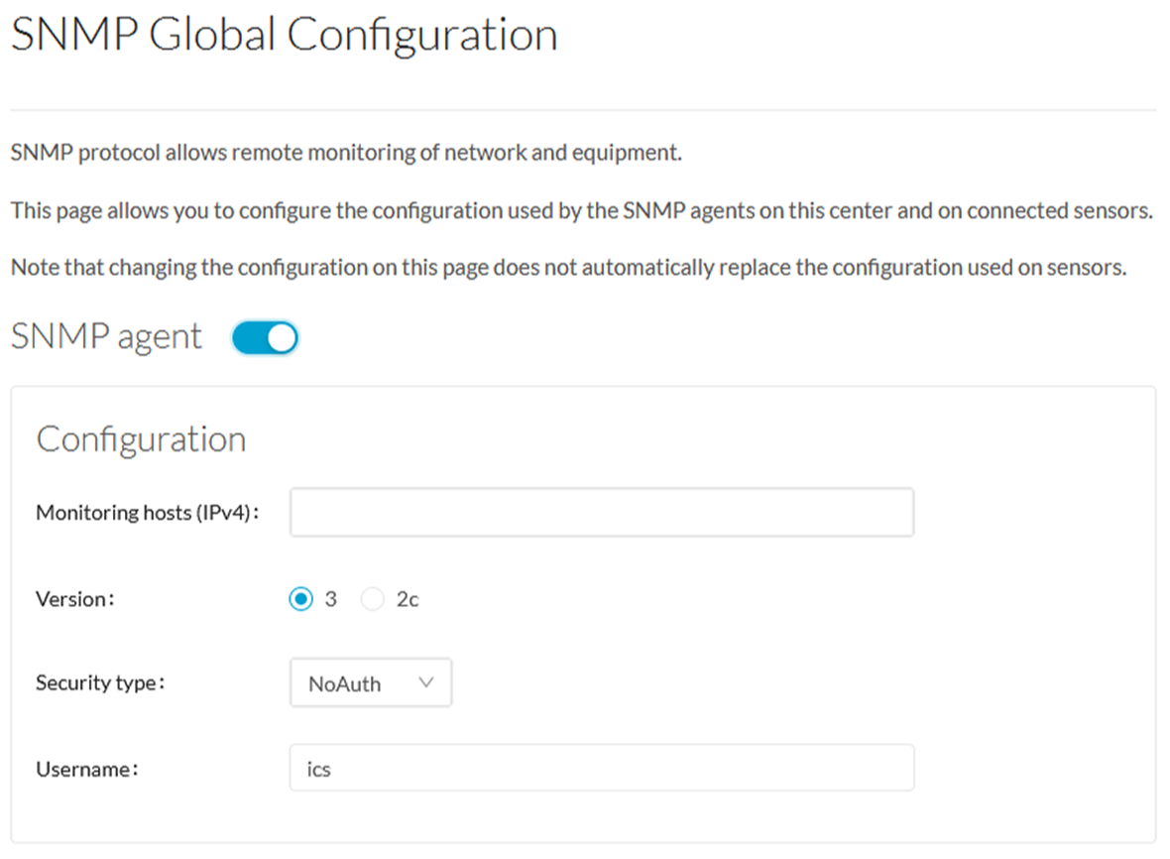Select the ics username text
Screen dimensions: 1170x859
point(317,767)
